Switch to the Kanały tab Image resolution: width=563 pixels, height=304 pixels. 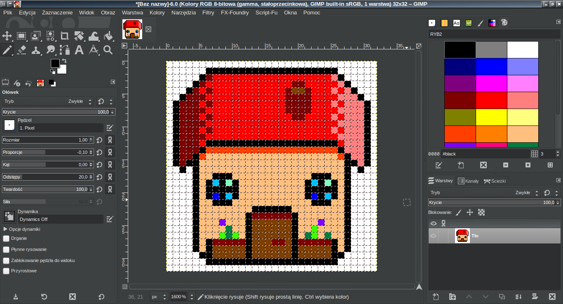[468, 181]
